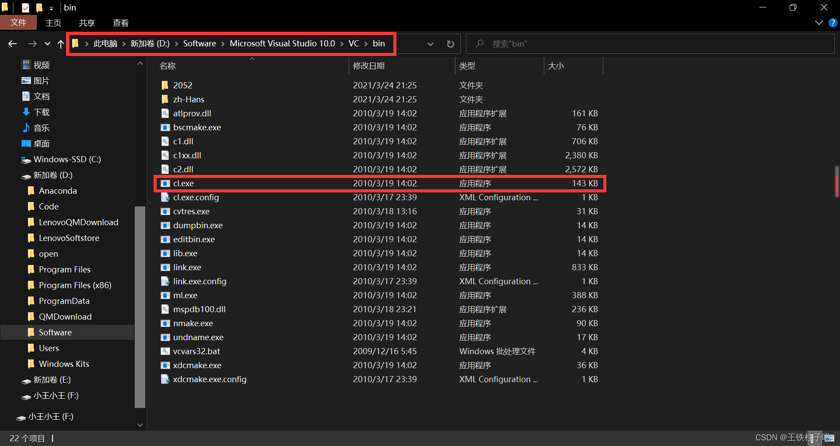Click the mspdb100.dll file icon
The width and height of the screenshot is (840, 446).
click(165, 310)
